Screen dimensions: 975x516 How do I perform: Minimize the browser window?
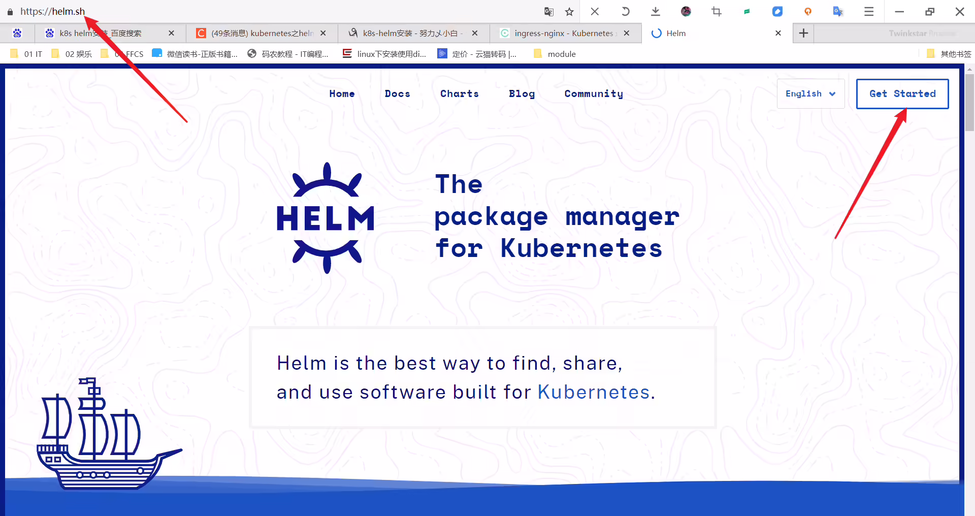[x=899, y=12]
